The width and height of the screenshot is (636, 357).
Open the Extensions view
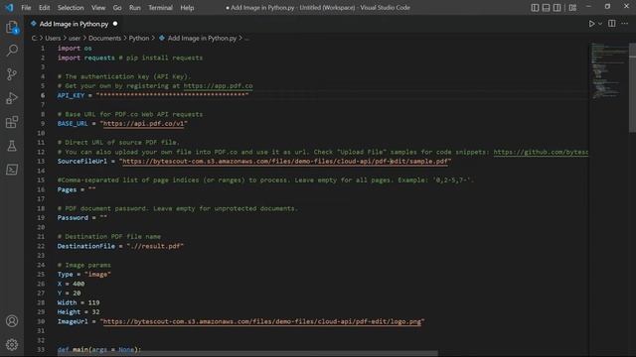(12, 122)
